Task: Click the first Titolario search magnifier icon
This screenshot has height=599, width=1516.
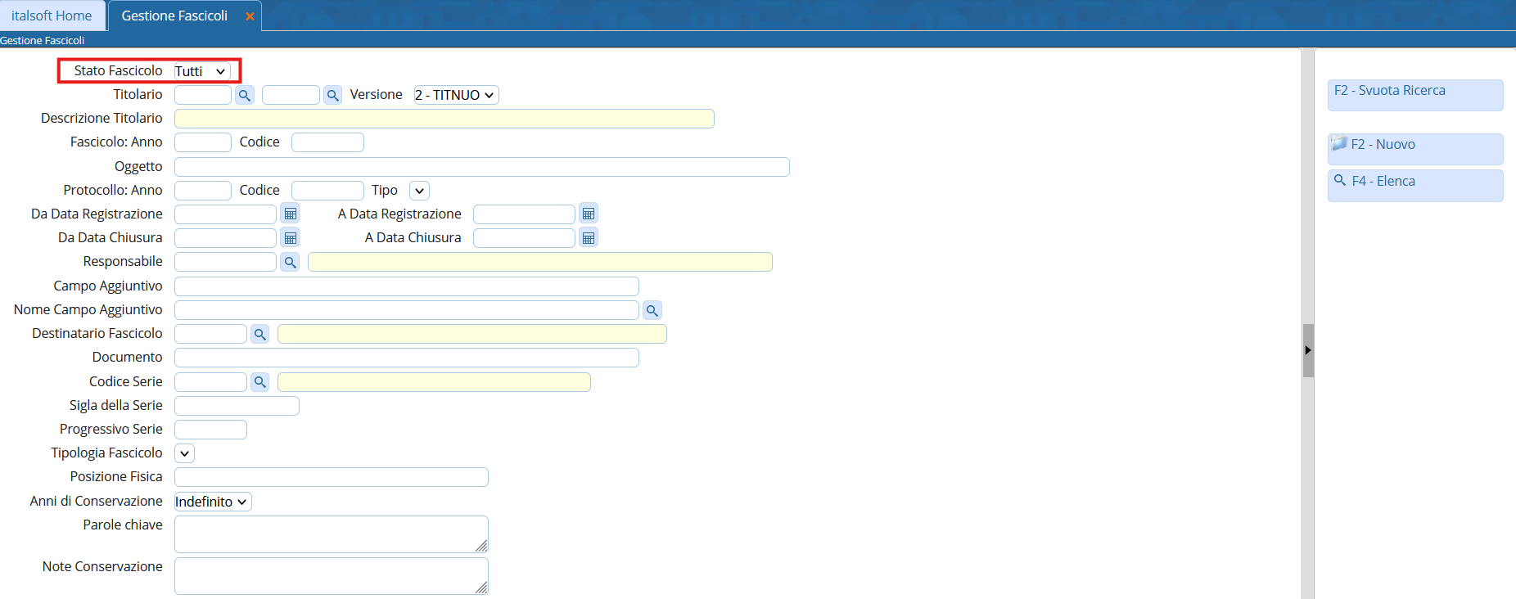Action: point(244,95)
